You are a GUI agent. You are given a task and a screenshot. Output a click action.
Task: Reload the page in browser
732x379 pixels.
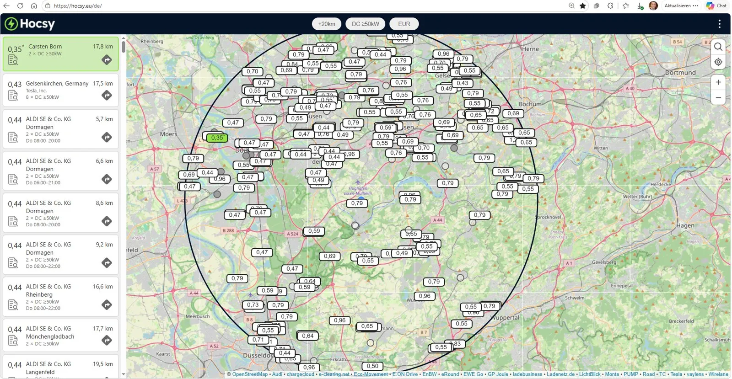point(20,6)
